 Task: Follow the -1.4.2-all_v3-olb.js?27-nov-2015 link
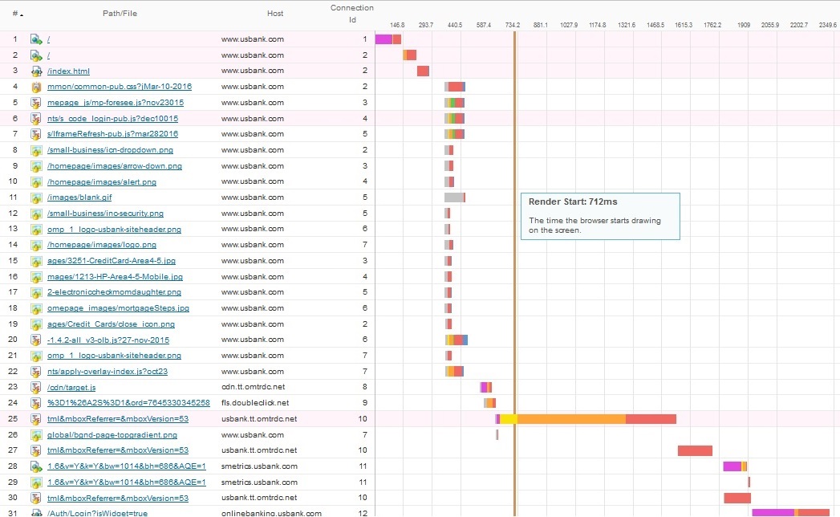click(x=108, y=340)
